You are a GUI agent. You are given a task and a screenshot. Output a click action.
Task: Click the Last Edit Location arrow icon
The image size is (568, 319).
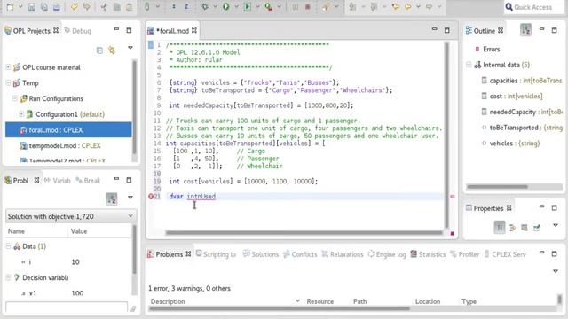click(x=395, y=6)
